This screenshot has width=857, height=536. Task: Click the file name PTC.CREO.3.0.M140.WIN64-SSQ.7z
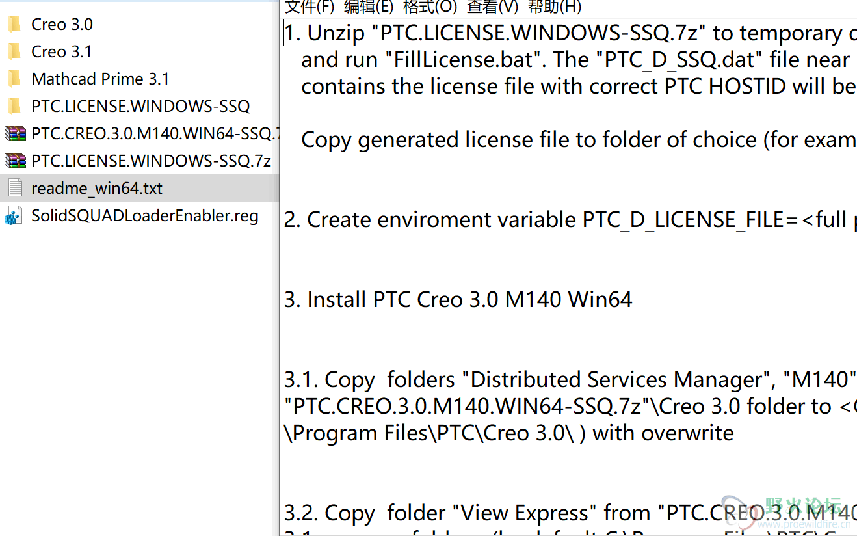[x=155, y=134]
